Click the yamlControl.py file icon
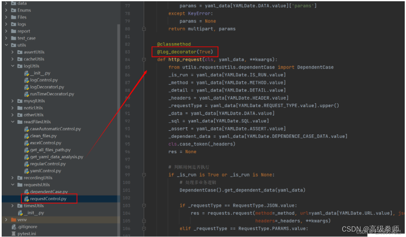406x237 pixels. 26,171
